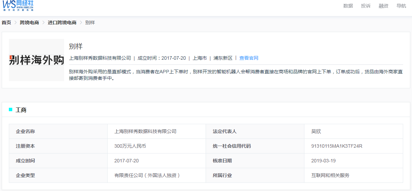412x191 pixels.
Task: Click the 别样 breadcrumb text
Action: [x=90, y=23]
